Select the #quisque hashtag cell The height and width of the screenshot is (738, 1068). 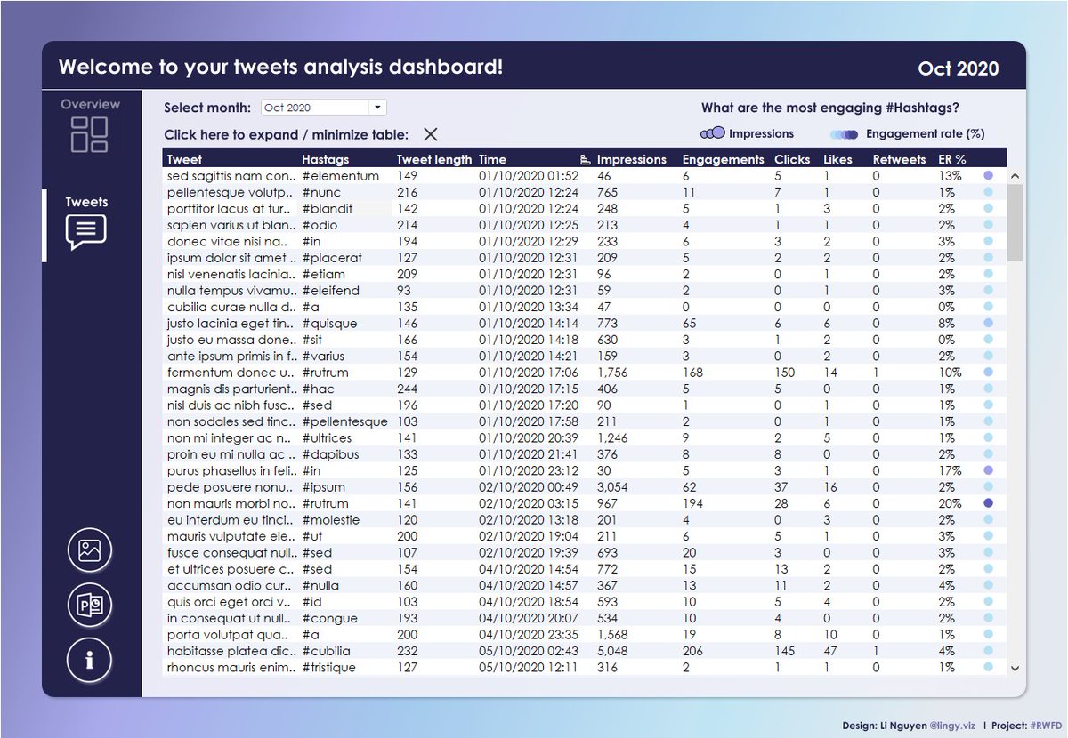click(x=329, y=324)
